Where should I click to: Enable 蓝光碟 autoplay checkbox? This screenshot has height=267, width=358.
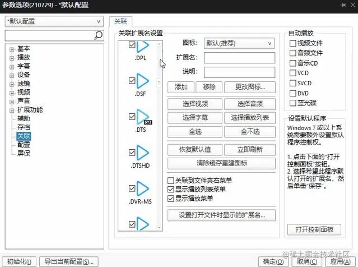click(292, 103)
